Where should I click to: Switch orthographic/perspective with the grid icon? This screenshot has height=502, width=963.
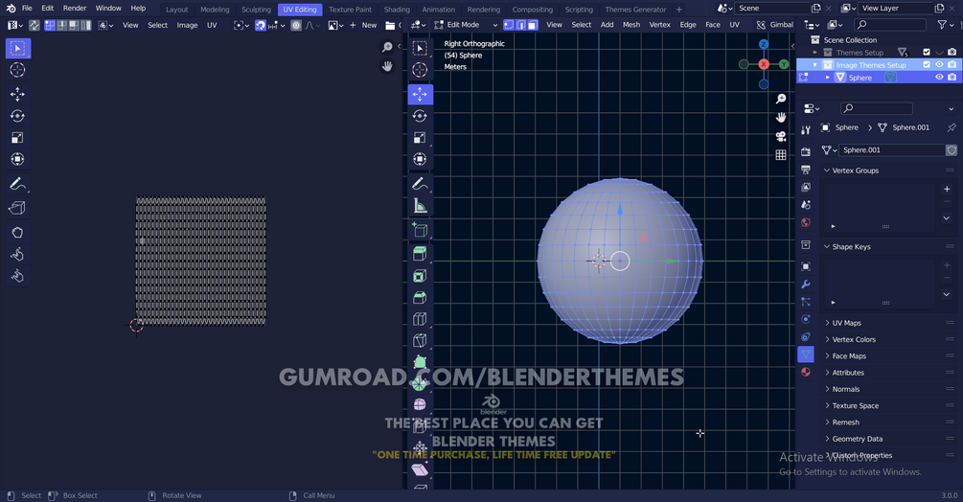click(781, 154)
